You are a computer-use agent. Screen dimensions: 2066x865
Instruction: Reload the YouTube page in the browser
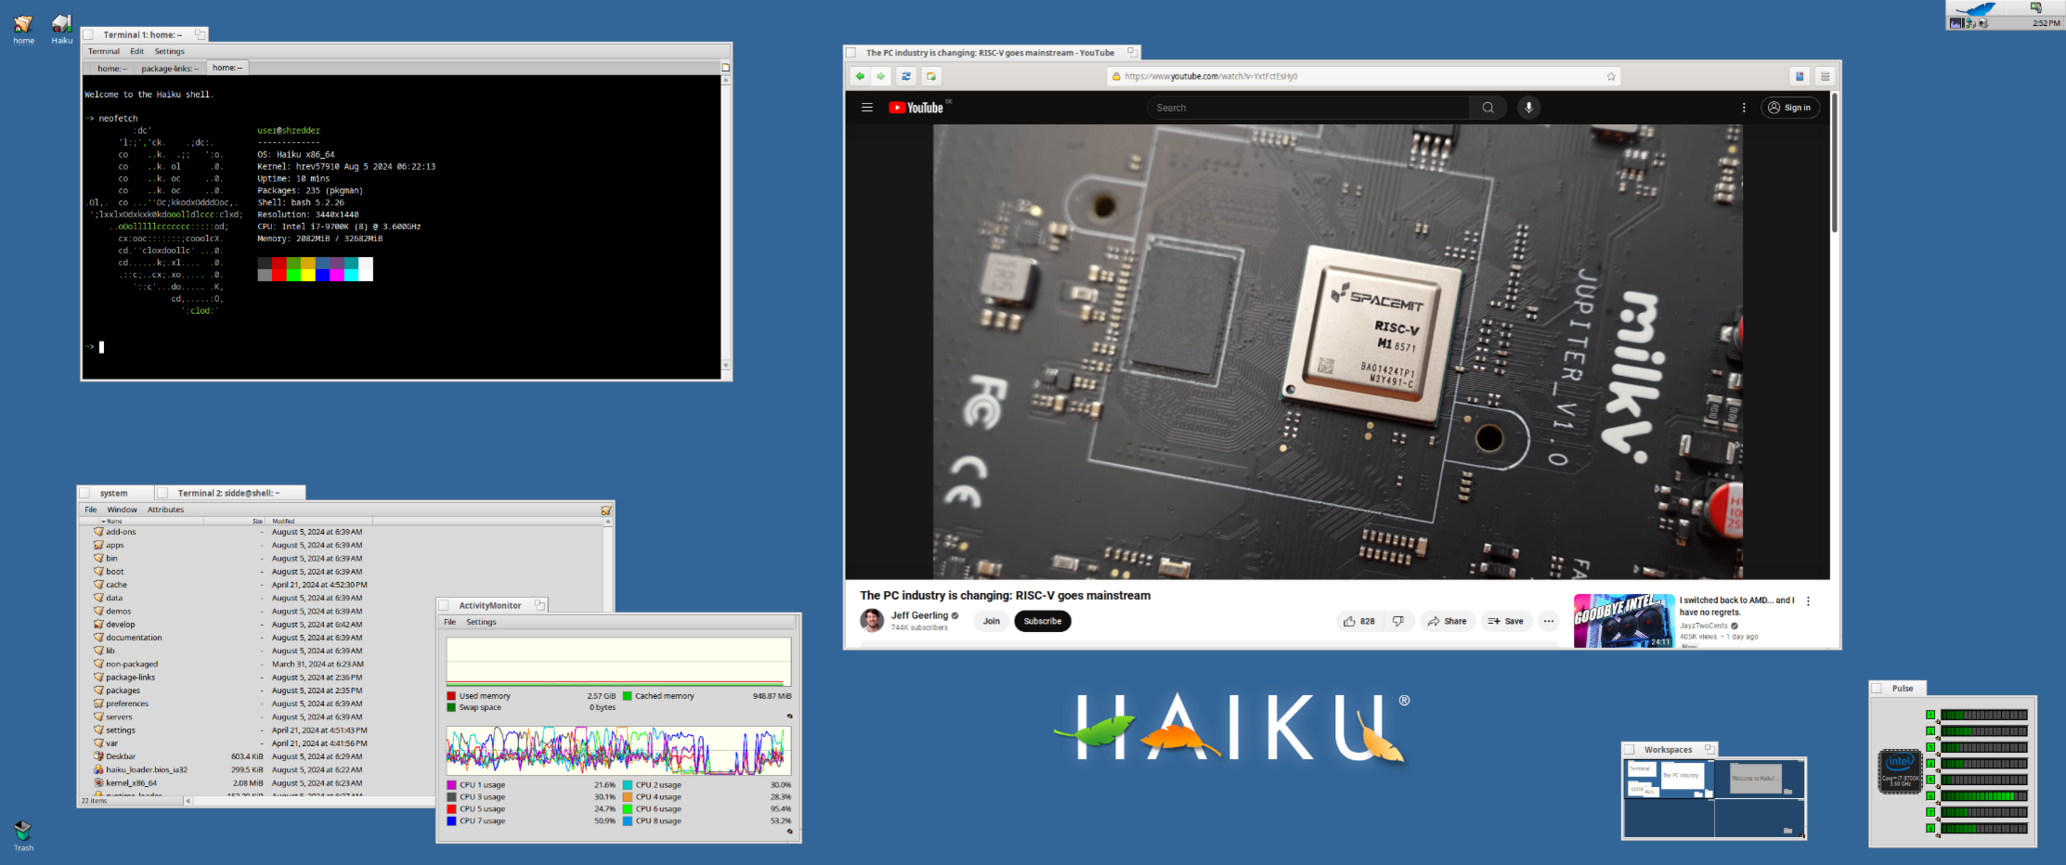pyautogui.click(x=906, y=76)
